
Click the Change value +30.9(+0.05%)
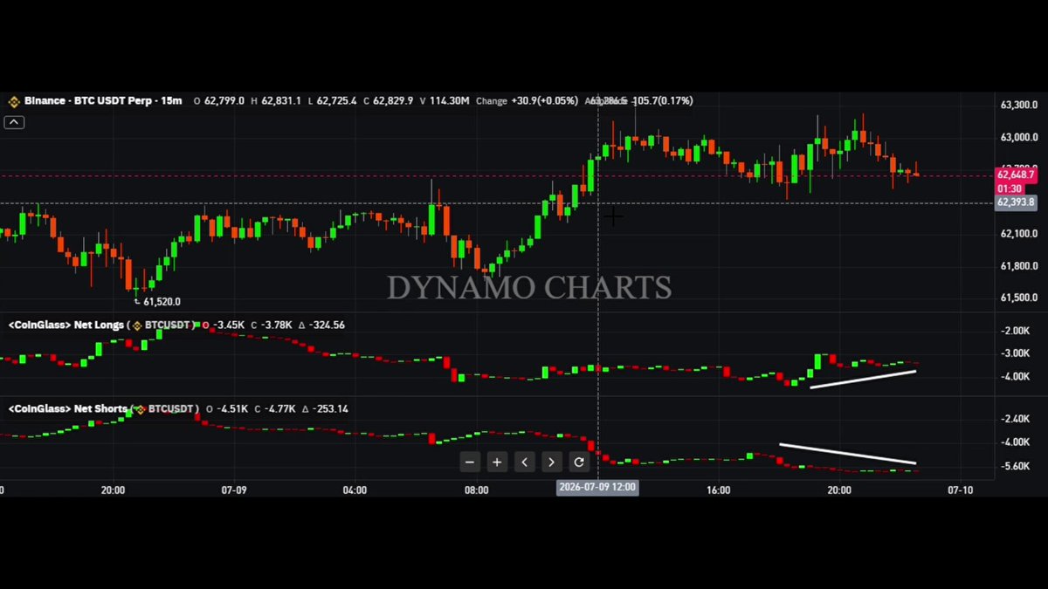pos(544,101)
